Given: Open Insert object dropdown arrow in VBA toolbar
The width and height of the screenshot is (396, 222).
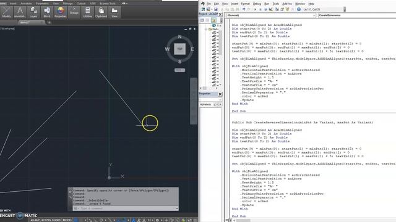Looking at the screenshot, I should point(212,9).
